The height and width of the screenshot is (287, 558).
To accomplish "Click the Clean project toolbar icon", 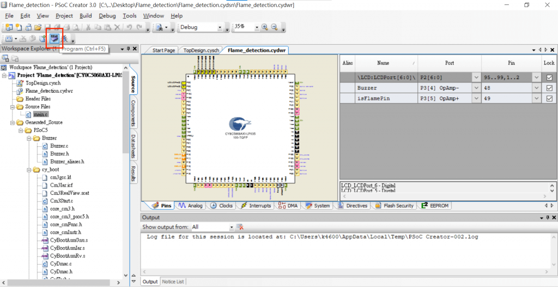I will click(x=23, y=39).
